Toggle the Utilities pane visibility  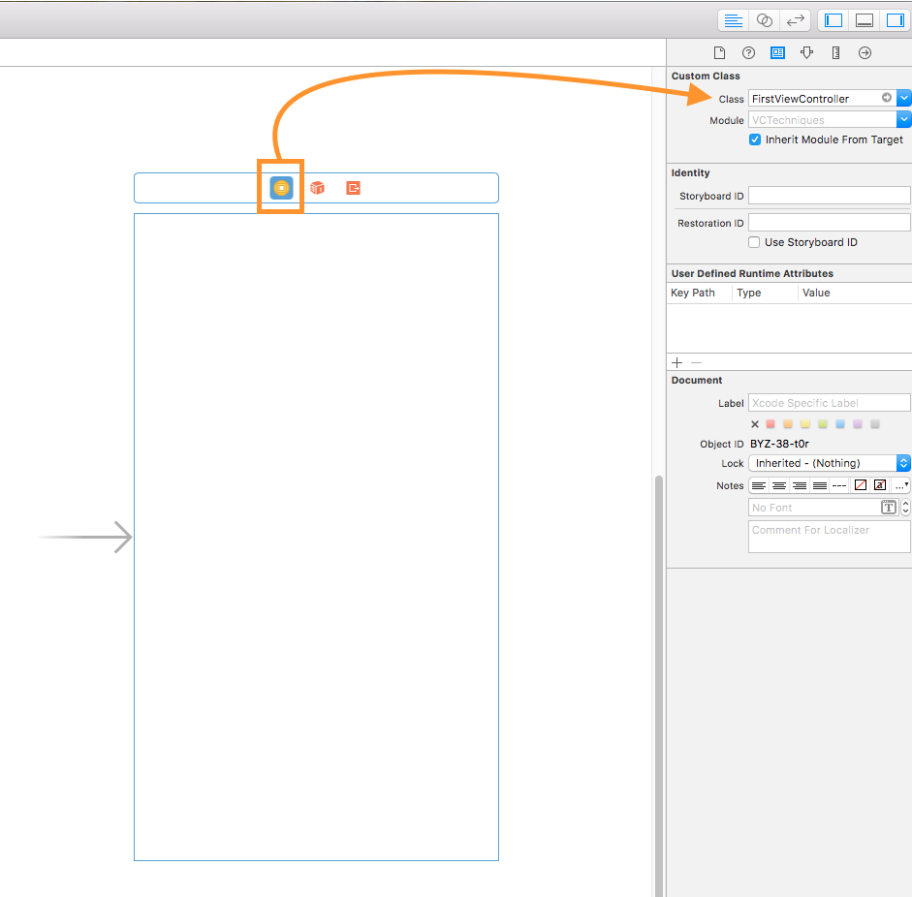pos(895,20)
